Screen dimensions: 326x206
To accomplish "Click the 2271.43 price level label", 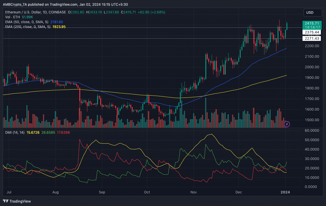I will [312, 38].
